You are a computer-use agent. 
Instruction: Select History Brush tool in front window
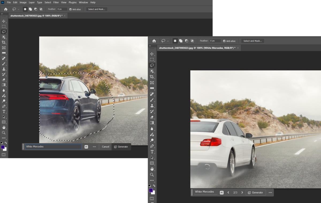[152, 111]
